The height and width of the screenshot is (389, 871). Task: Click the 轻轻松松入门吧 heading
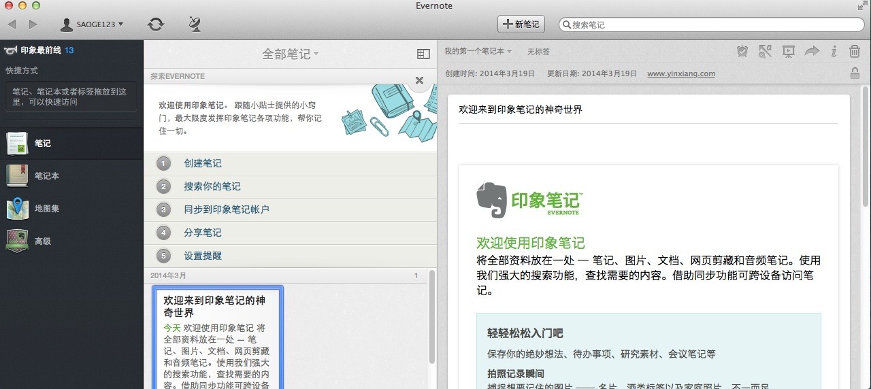click(x=525, y=333)
